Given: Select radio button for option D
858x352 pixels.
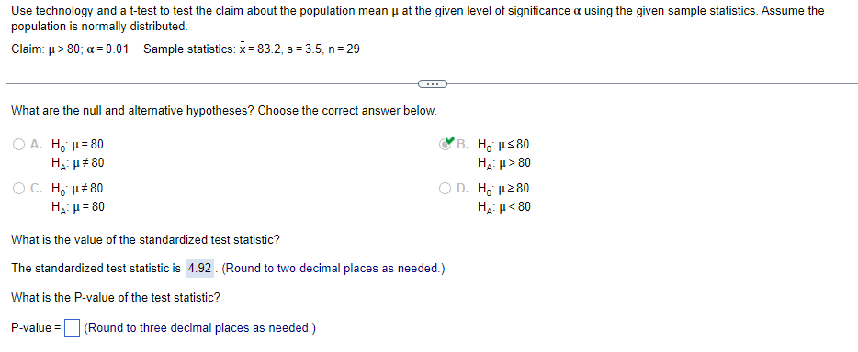Looking at the screenshot, I should coord(446,189).
